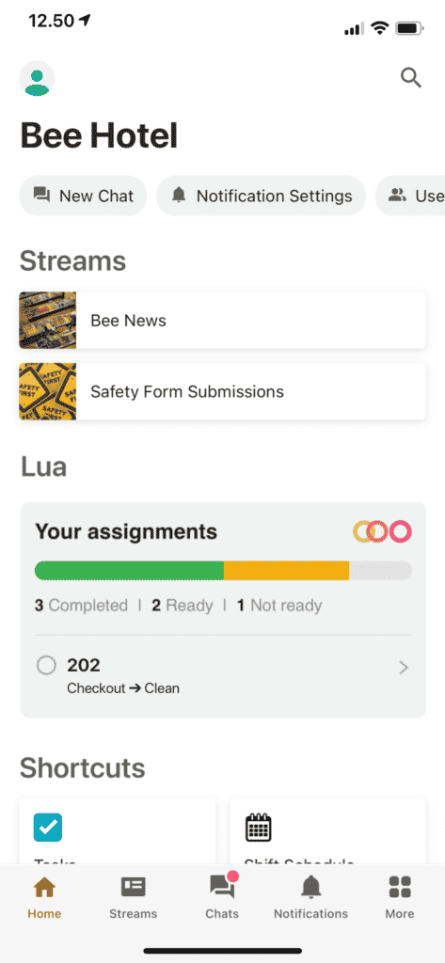
Task: Switch to the Streams tab
Action: [133, 896]
